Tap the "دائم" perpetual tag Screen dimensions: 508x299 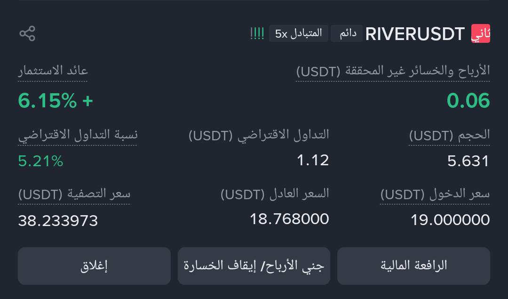click(348, 33)
